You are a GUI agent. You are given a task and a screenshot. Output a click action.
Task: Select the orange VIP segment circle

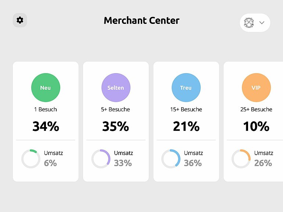click(x=256, y=88)
